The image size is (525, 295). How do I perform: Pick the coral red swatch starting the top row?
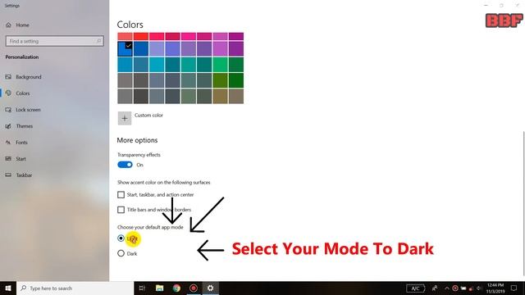125,36
